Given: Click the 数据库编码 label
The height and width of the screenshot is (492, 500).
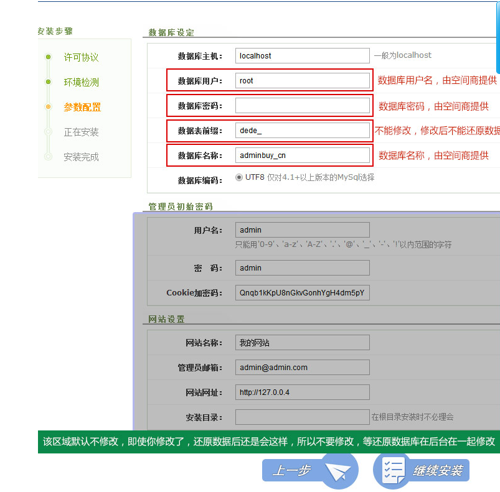Looking at the screenshot, I should (200, 180).
